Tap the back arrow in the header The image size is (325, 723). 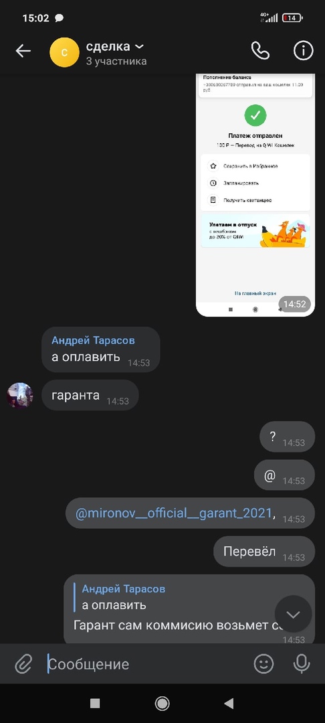[23, 51]
